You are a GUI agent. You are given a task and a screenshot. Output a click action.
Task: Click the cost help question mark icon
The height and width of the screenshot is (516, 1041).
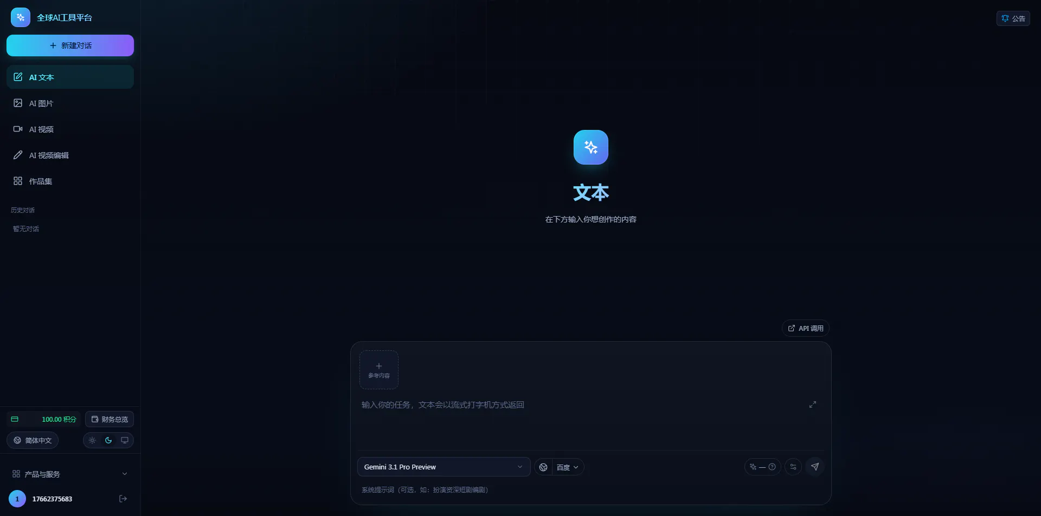pos(772,467)
